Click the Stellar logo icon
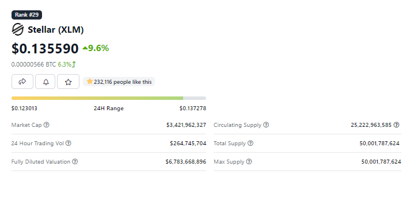This screenshot has height=217, width=410. coord(18,29)
